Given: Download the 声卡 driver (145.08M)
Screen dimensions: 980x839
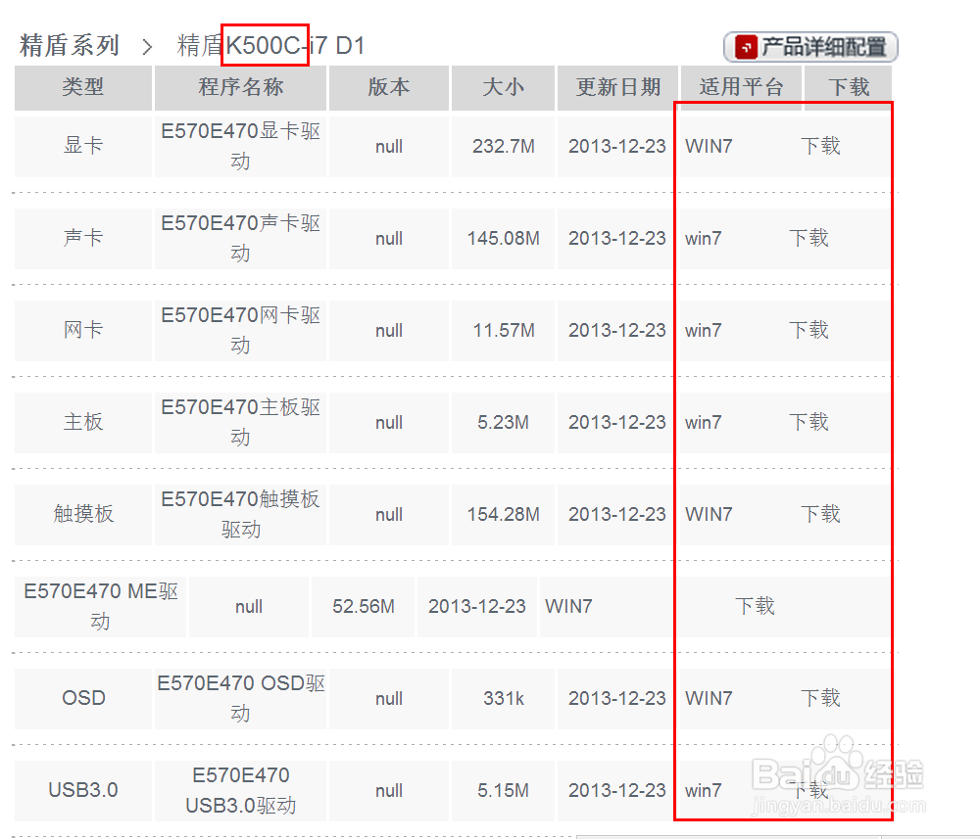Looking at the screenshot, I should (808, 238).
